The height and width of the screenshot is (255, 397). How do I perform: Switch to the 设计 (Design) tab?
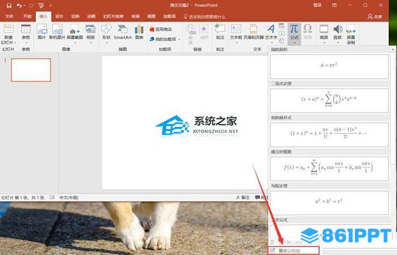(59, 16)
